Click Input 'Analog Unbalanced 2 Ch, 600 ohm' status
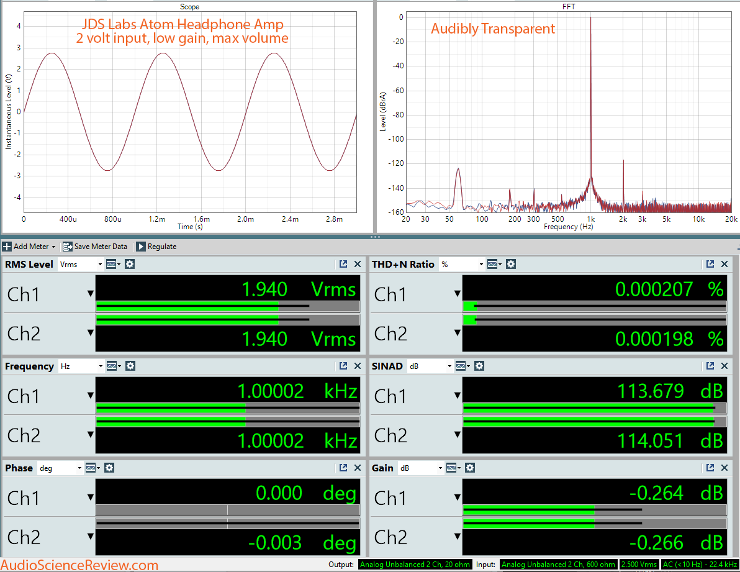The image size is (740, 572). coord(558,565)
